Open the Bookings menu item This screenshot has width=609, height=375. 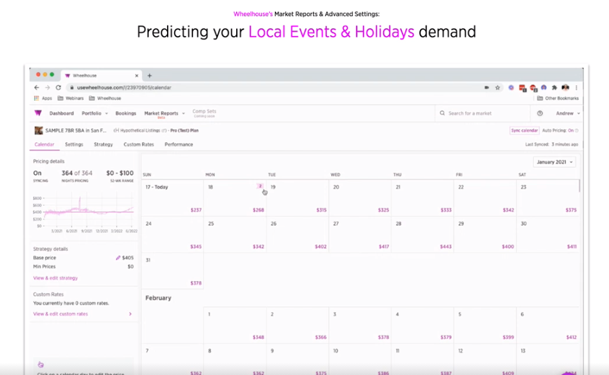pyautogui.click(x=125, y=113)
